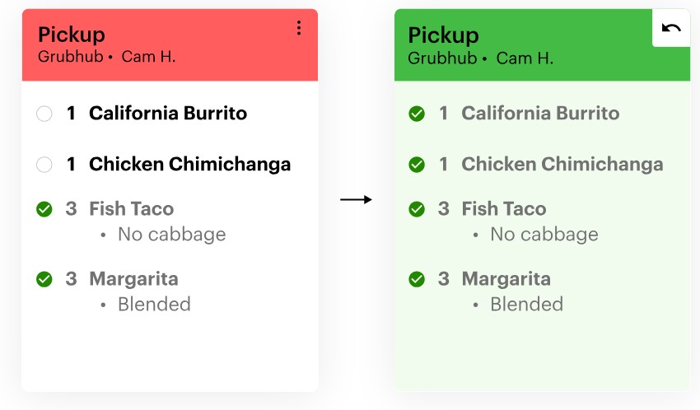This screenshot has height=410, width=700.
Task: Click the Blended modifier on green ticket
Action: pyautogui.click(x=526, y=305)
